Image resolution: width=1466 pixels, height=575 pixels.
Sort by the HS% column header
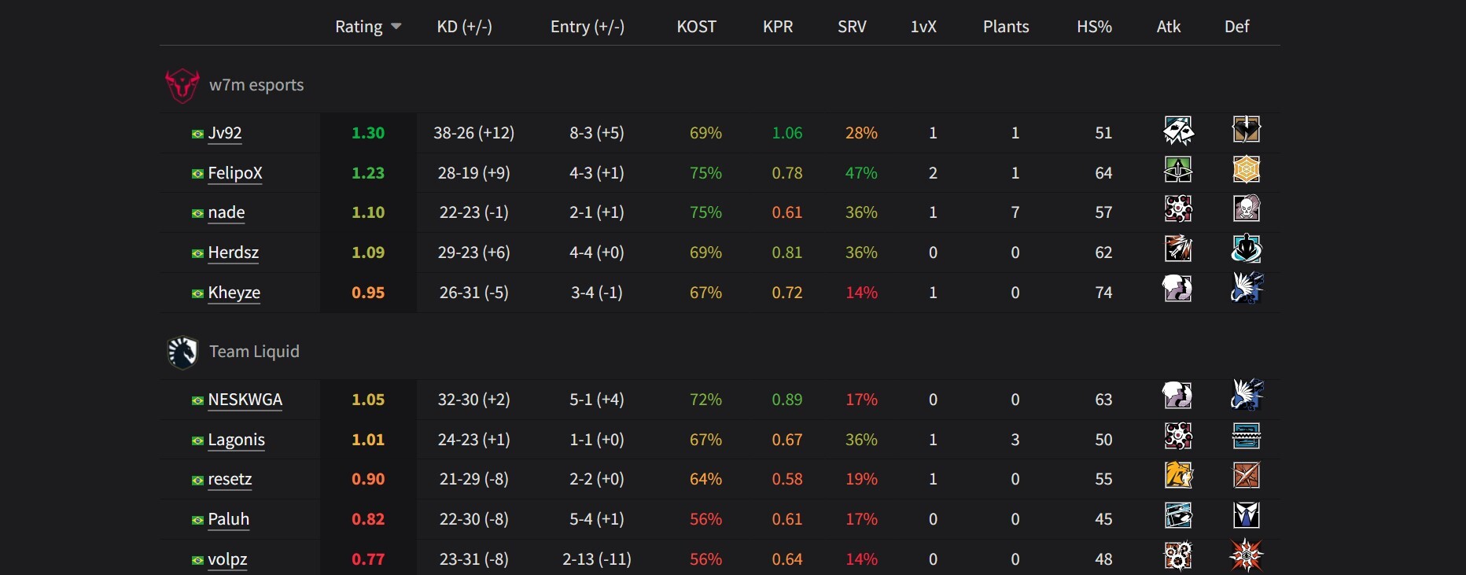(1094, 27)
